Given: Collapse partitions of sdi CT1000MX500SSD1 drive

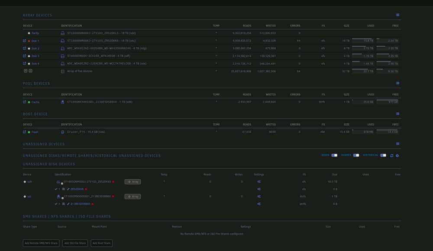Looking at the screenshot, I should coord(62,198).
